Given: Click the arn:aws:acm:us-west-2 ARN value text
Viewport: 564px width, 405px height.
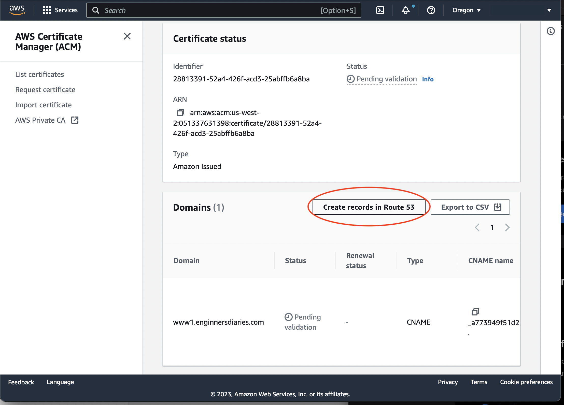Looking at the screenshot, I should [x=247, y=123].
